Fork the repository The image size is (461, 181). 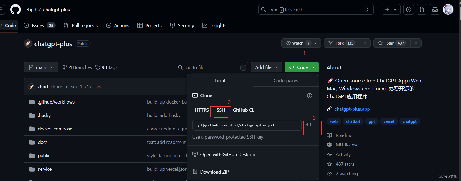click(342, 43)
